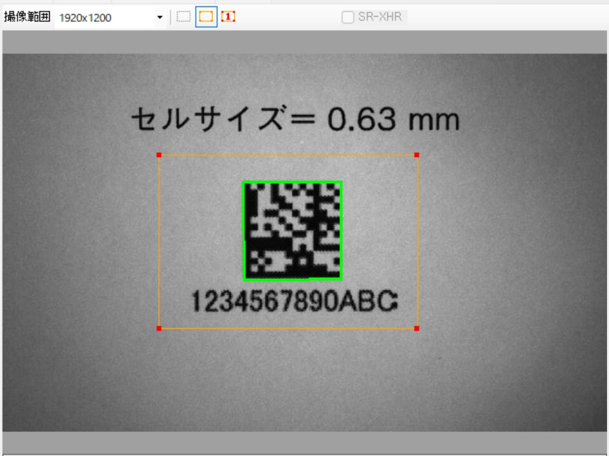Image resolution: width=609 pixels, height=456 pixels.
Task: Click the text 1234567890ABC in image
Action: click(x=295, y=302)
